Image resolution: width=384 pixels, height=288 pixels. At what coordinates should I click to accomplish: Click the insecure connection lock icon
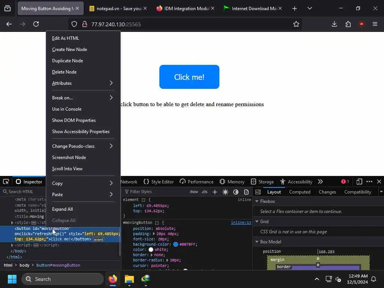[84, 24]
